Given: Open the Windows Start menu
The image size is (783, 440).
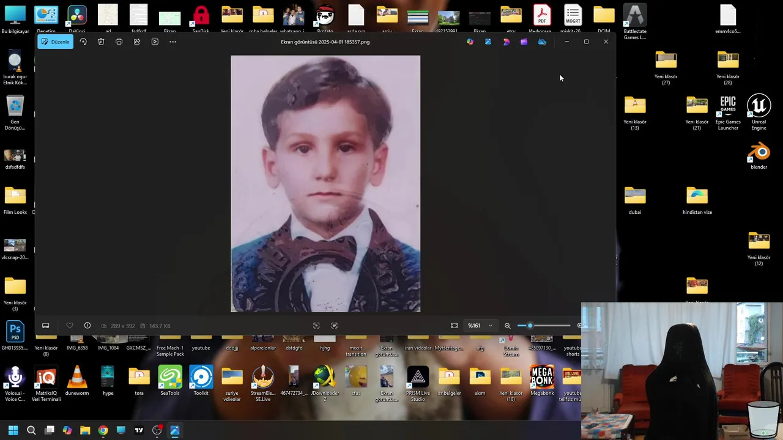Looking at the screenshot, I should coord(13,430).
